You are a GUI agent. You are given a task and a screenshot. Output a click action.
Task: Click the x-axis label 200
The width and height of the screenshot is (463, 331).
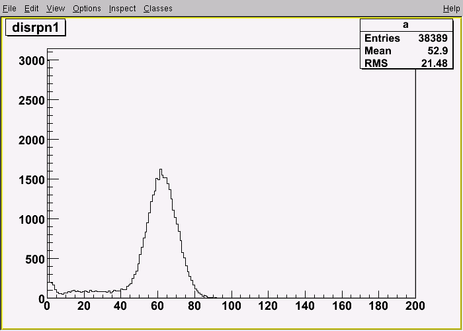click(415, 306)
